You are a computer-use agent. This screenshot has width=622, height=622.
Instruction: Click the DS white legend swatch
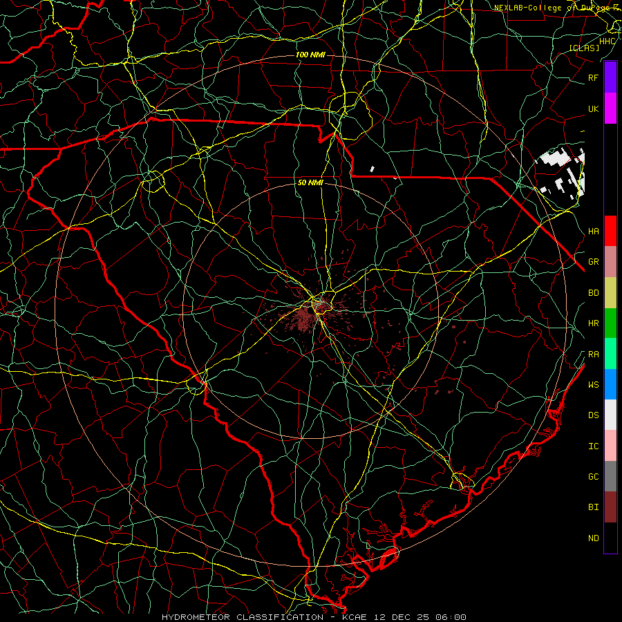click(x=610, y=415)
